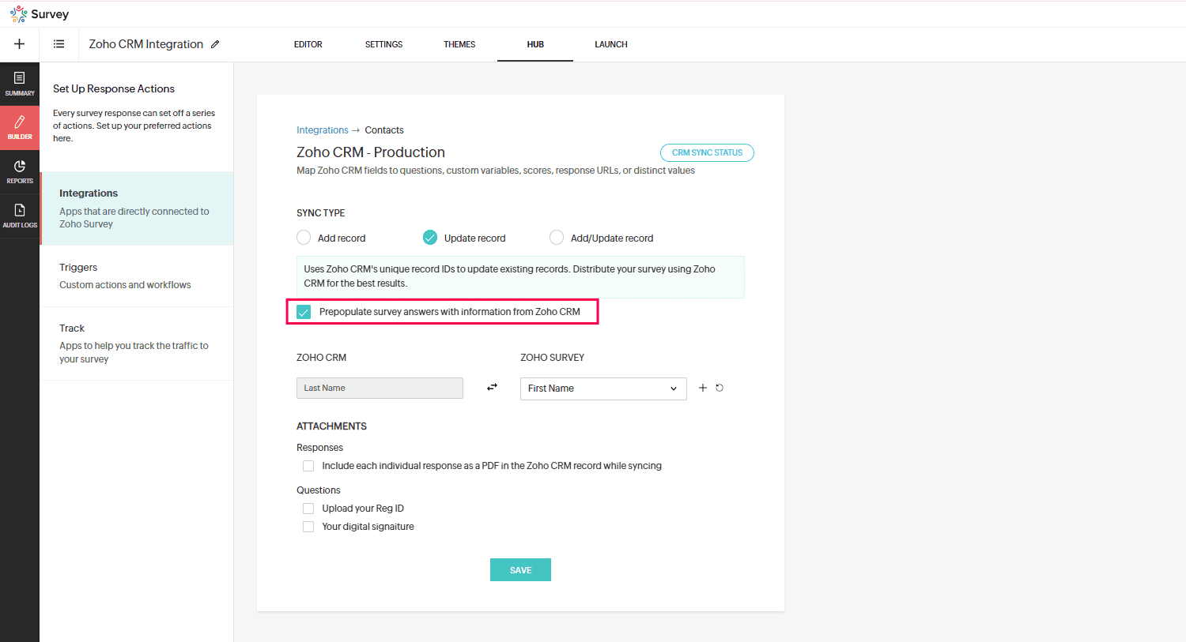This screenshot has width=1186, height=642.
Task: Click the sync type description info box
Action: tap(520, 276)
